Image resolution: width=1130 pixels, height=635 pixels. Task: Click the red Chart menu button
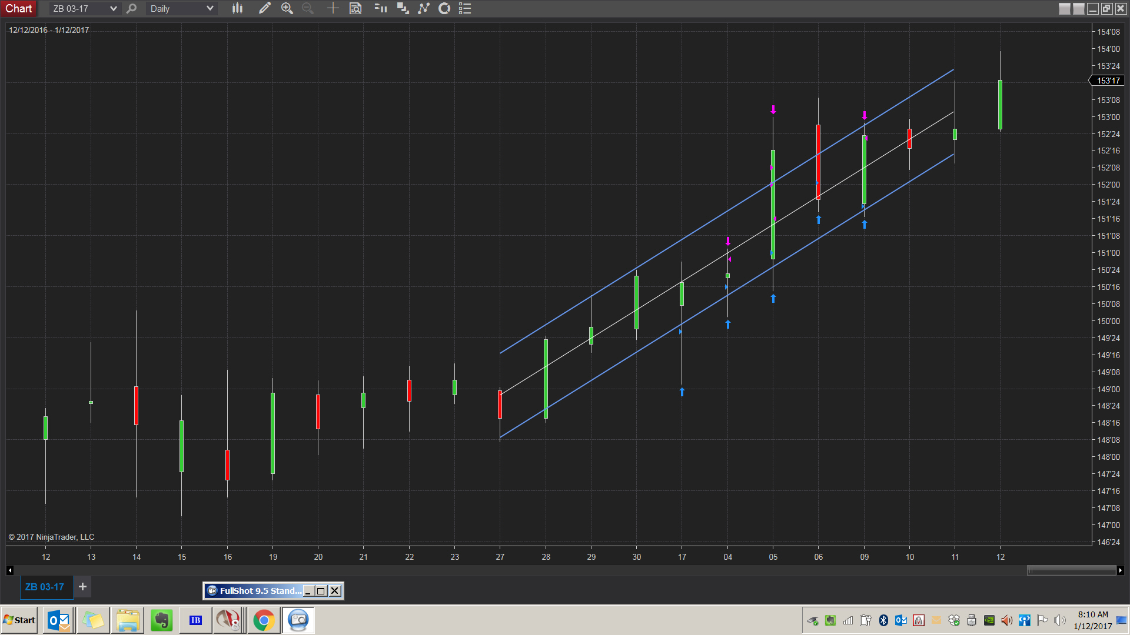tap(19, 8)
